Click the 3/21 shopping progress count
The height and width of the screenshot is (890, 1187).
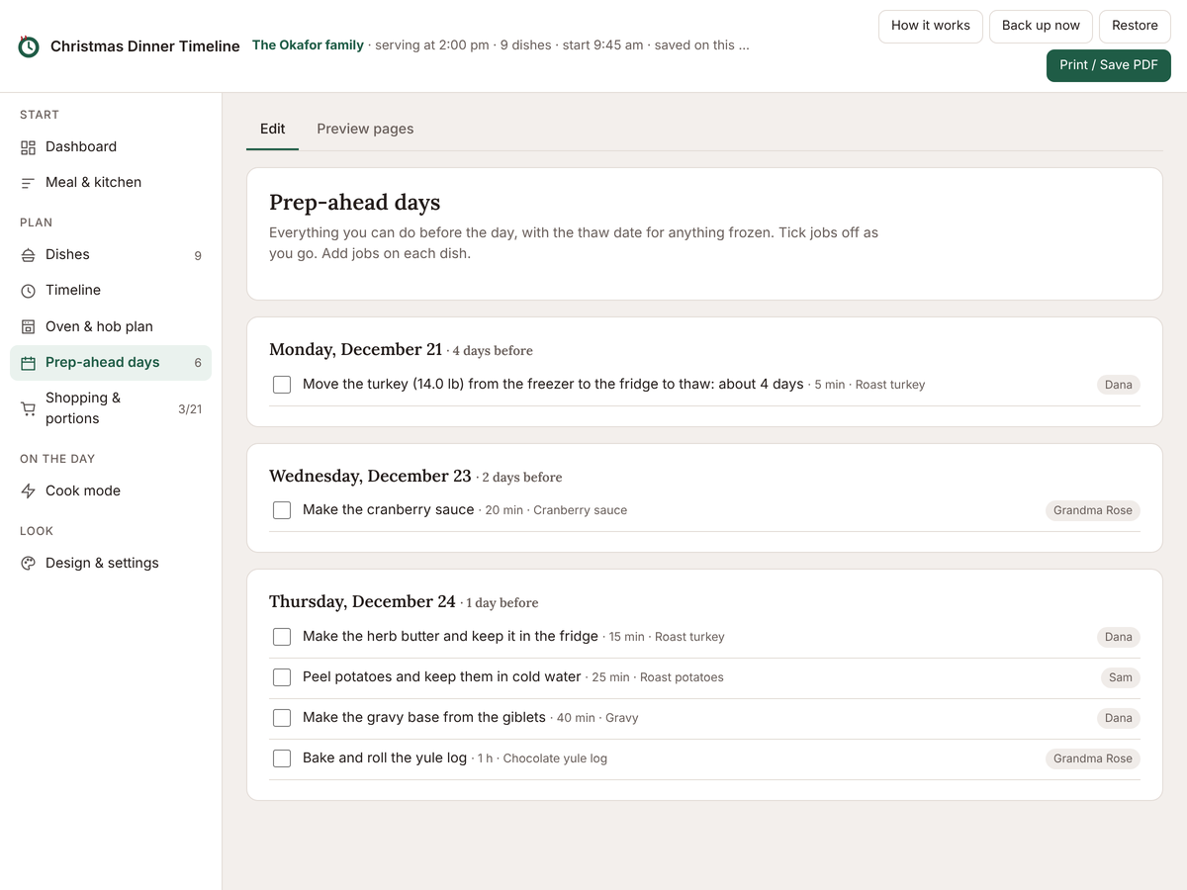coord(190,409)
